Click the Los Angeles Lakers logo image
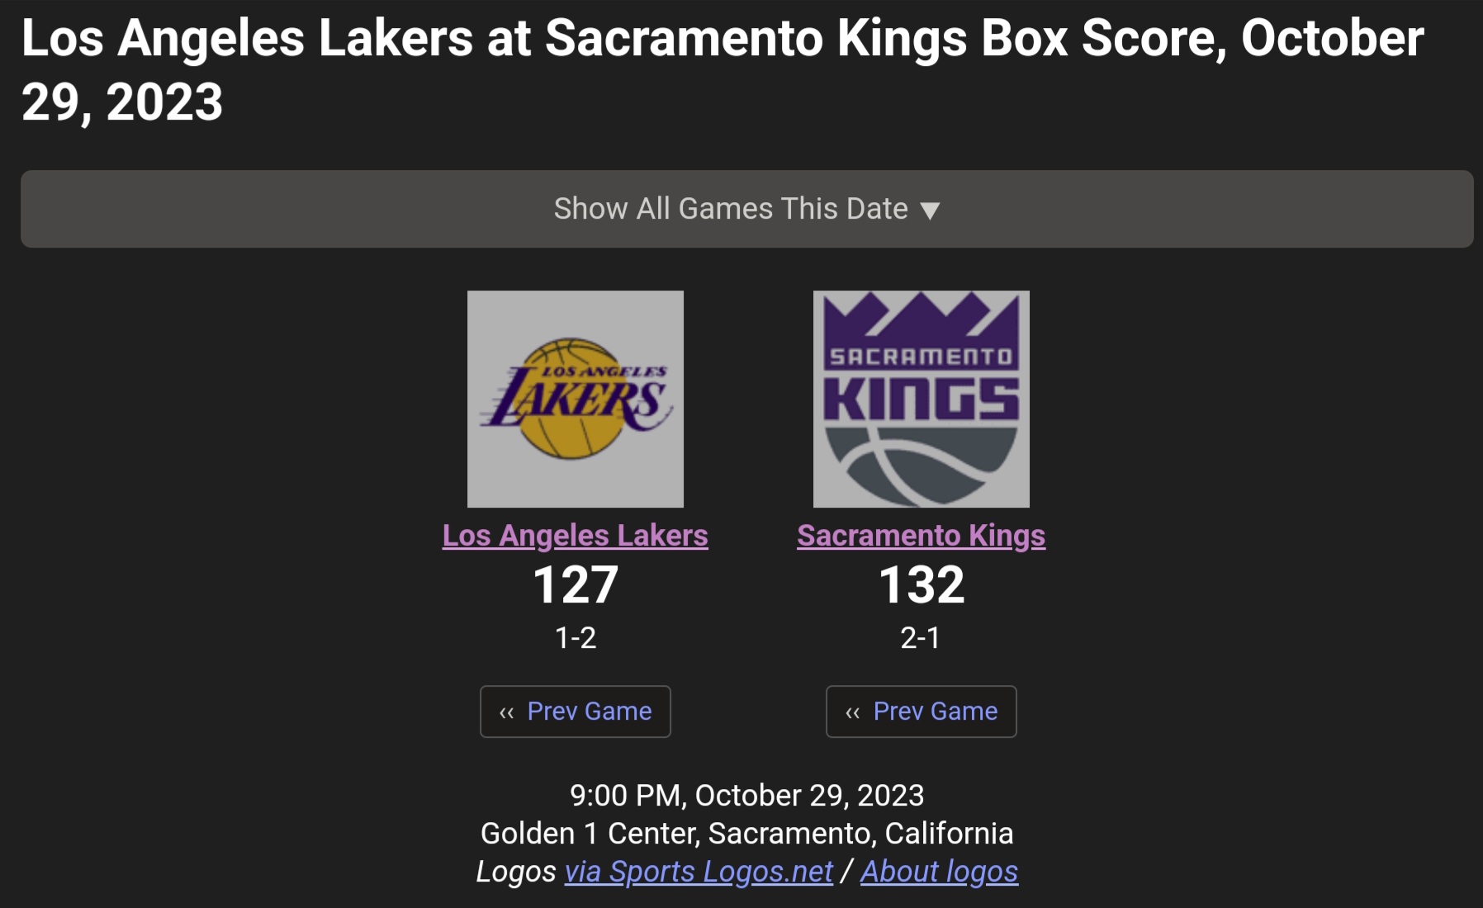This screenshot has height=908, width=1483. [575, 399]
